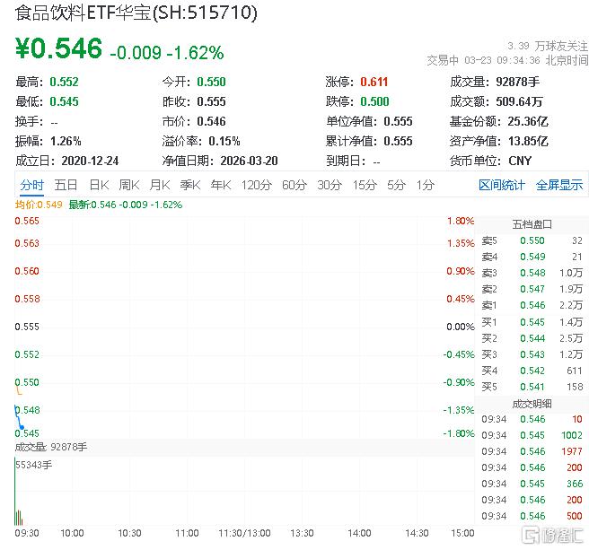
Task: Click the 成交量 value 92878手 in header
Action: (518, 82)
